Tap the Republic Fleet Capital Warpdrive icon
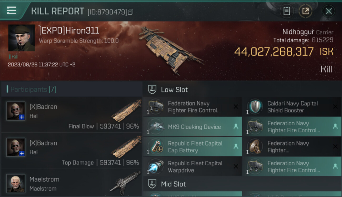The height and width of the screenshot is (197, 342). click(155, 167)
